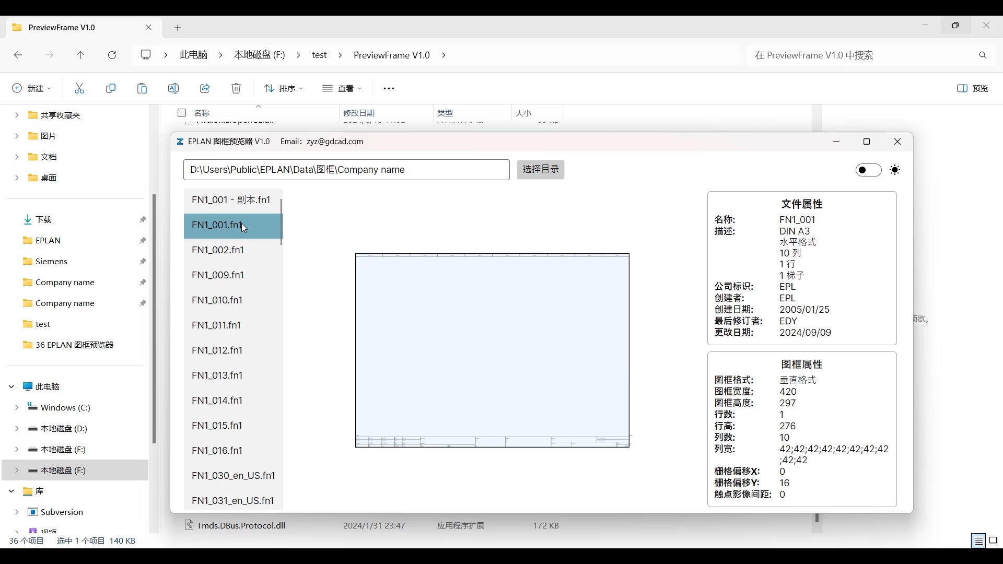Expand the 共享收藏夹 tree node
1003x564 pixels.
[x=17, y=115]
